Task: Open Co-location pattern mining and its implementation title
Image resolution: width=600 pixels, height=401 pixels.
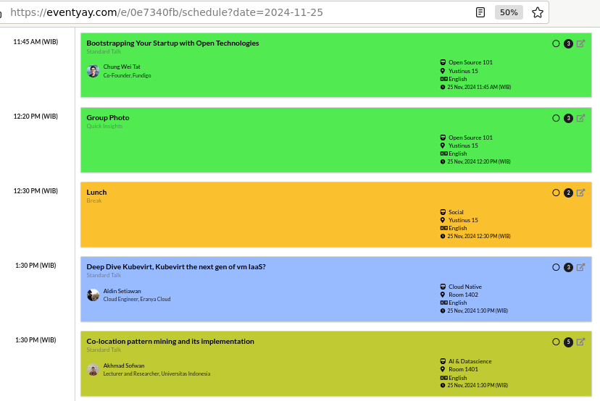Action: point(170,342)
